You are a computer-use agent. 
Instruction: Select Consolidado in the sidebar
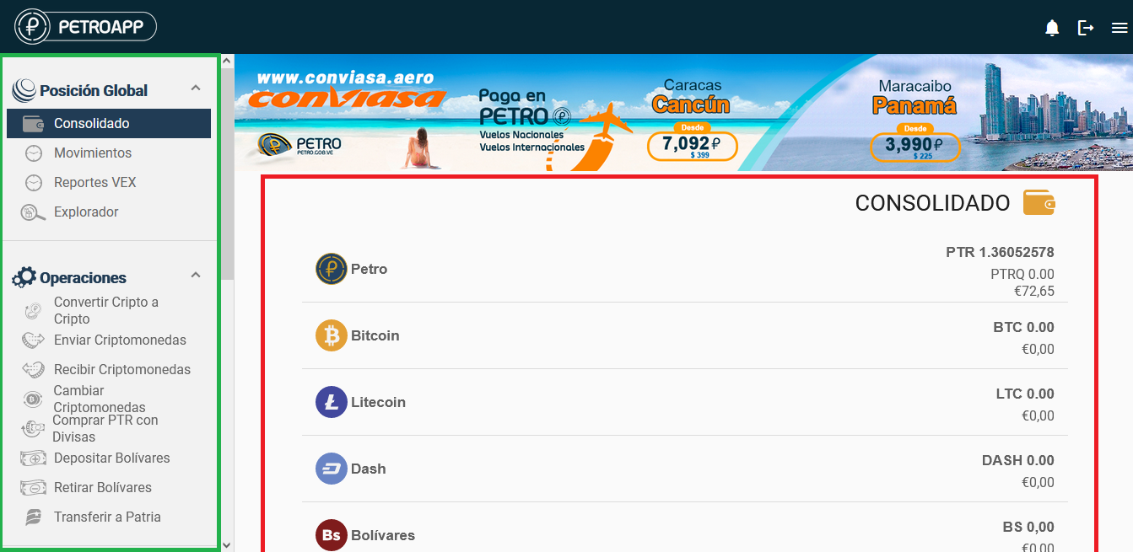(109, 123)
